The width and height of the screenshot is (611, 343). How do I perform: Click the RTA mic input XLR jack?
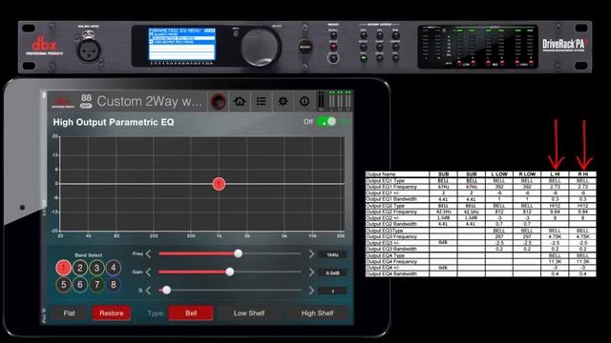[x=89, y=50]
